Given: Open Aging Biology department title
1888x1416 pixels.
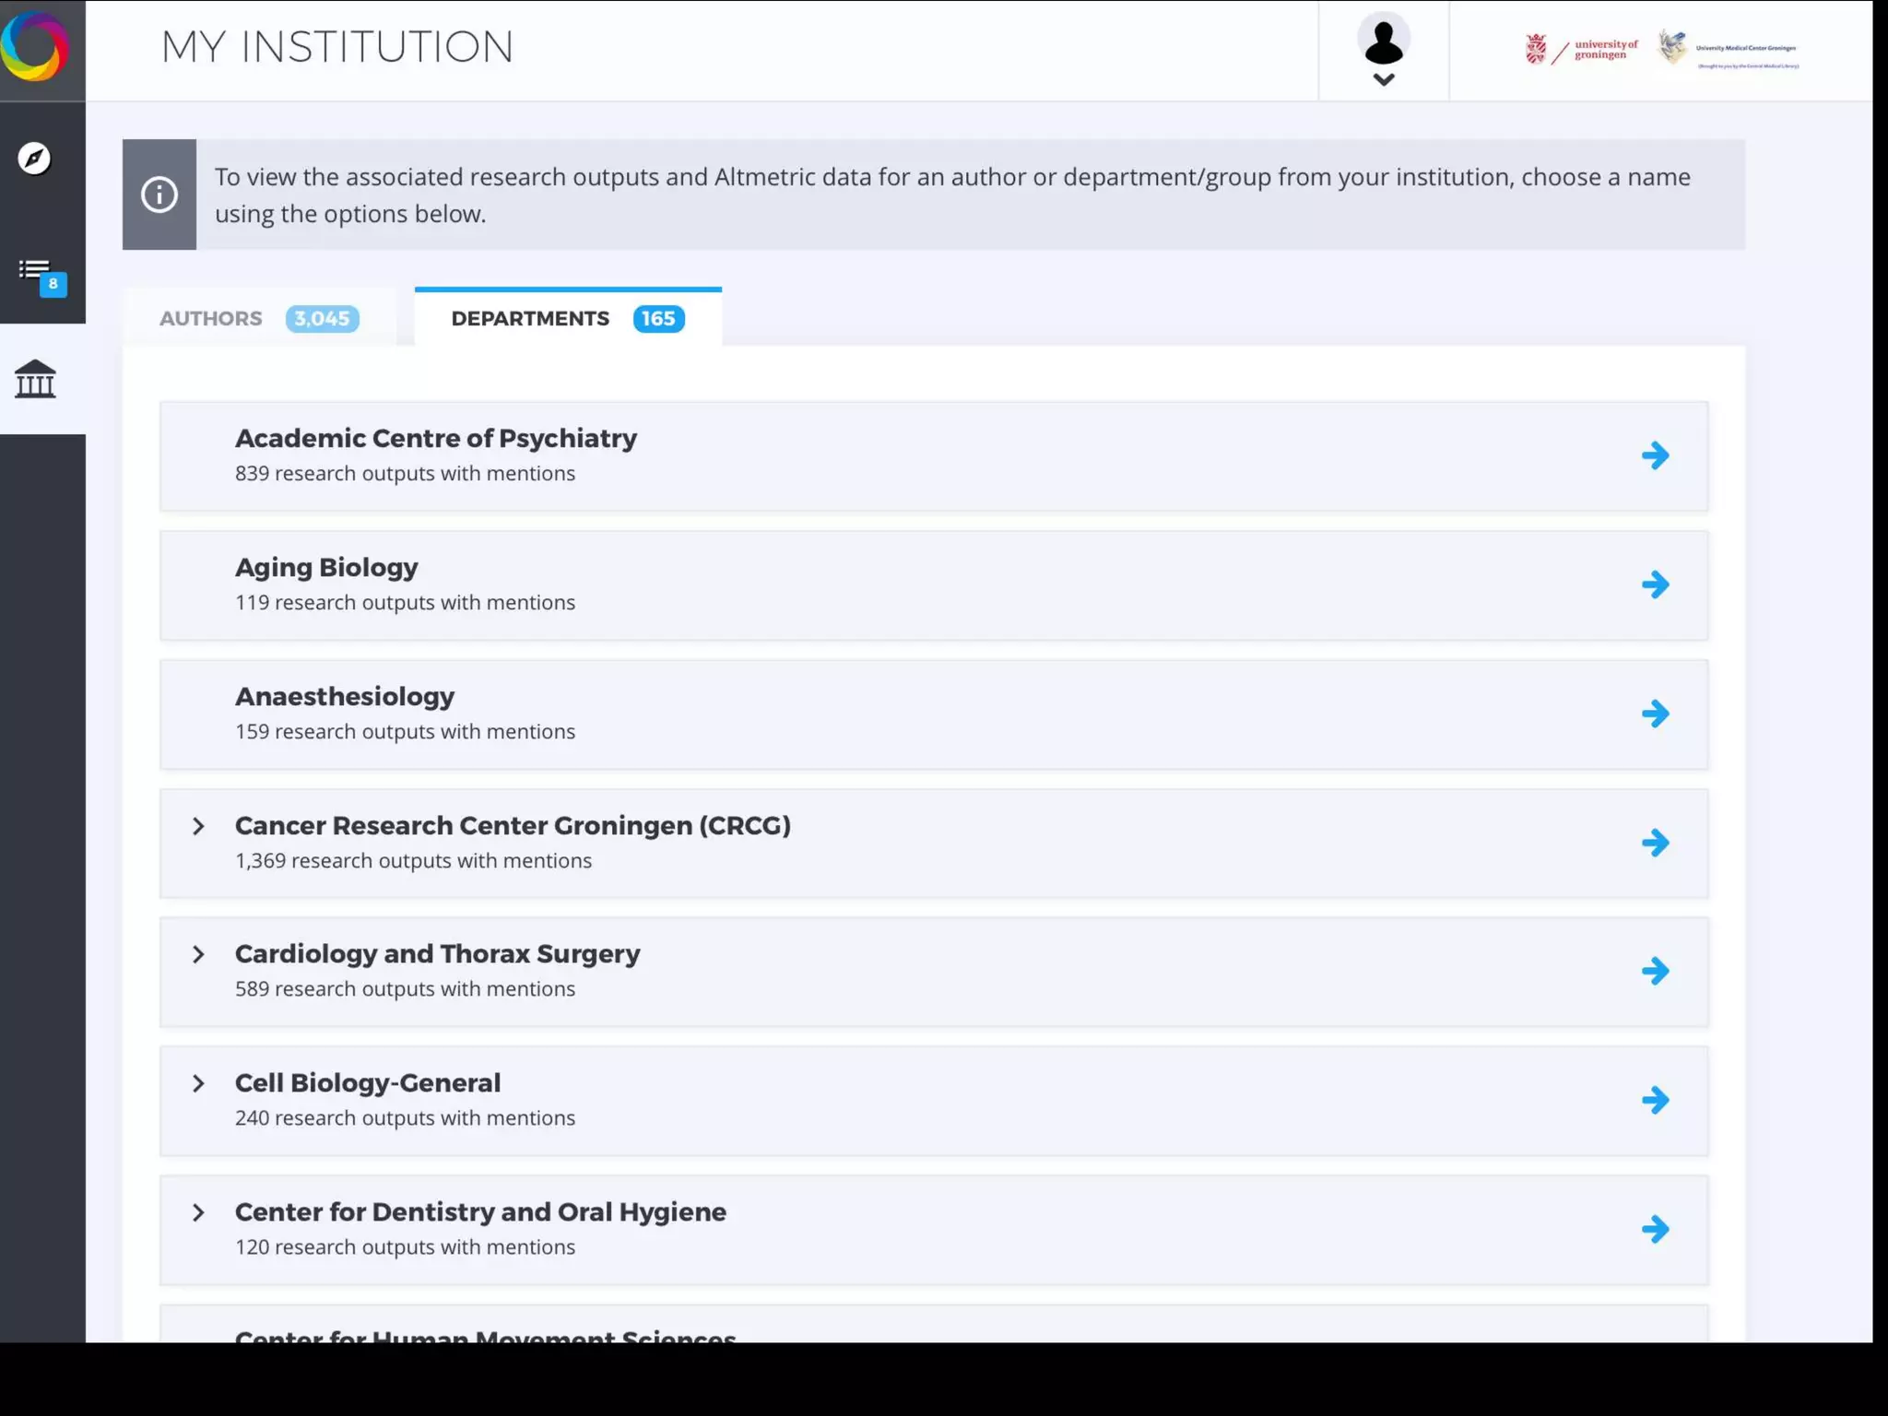Looking at the screenshot, I should click(326, 568).
